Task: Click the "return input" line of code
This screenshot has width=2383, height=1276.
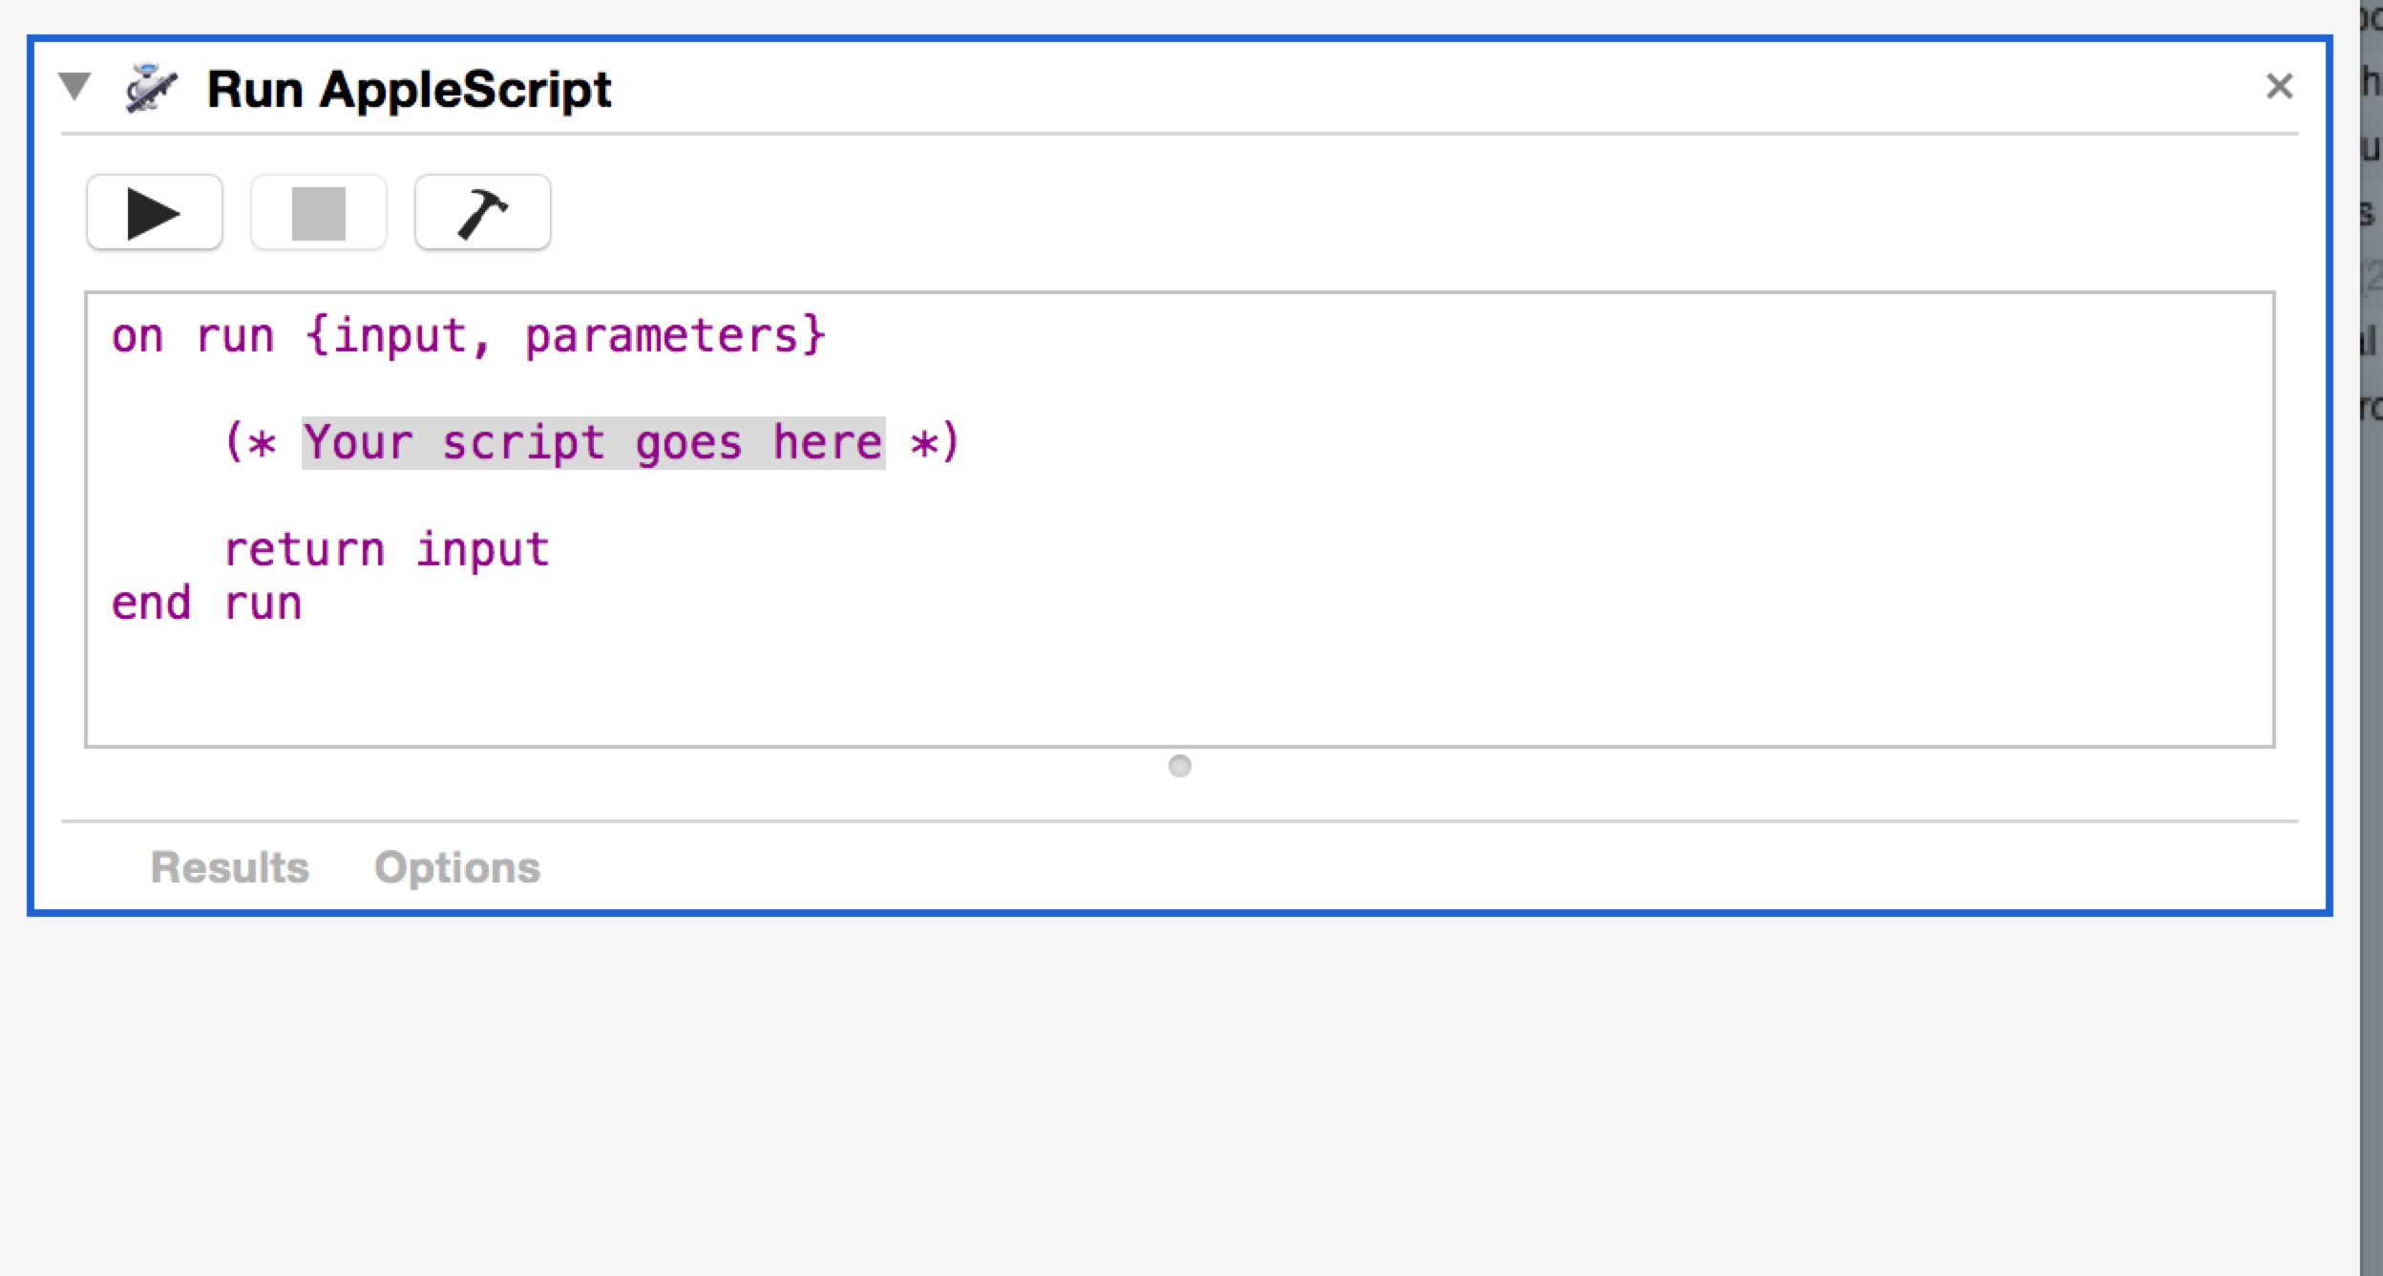Action: [x=387, y=550]
